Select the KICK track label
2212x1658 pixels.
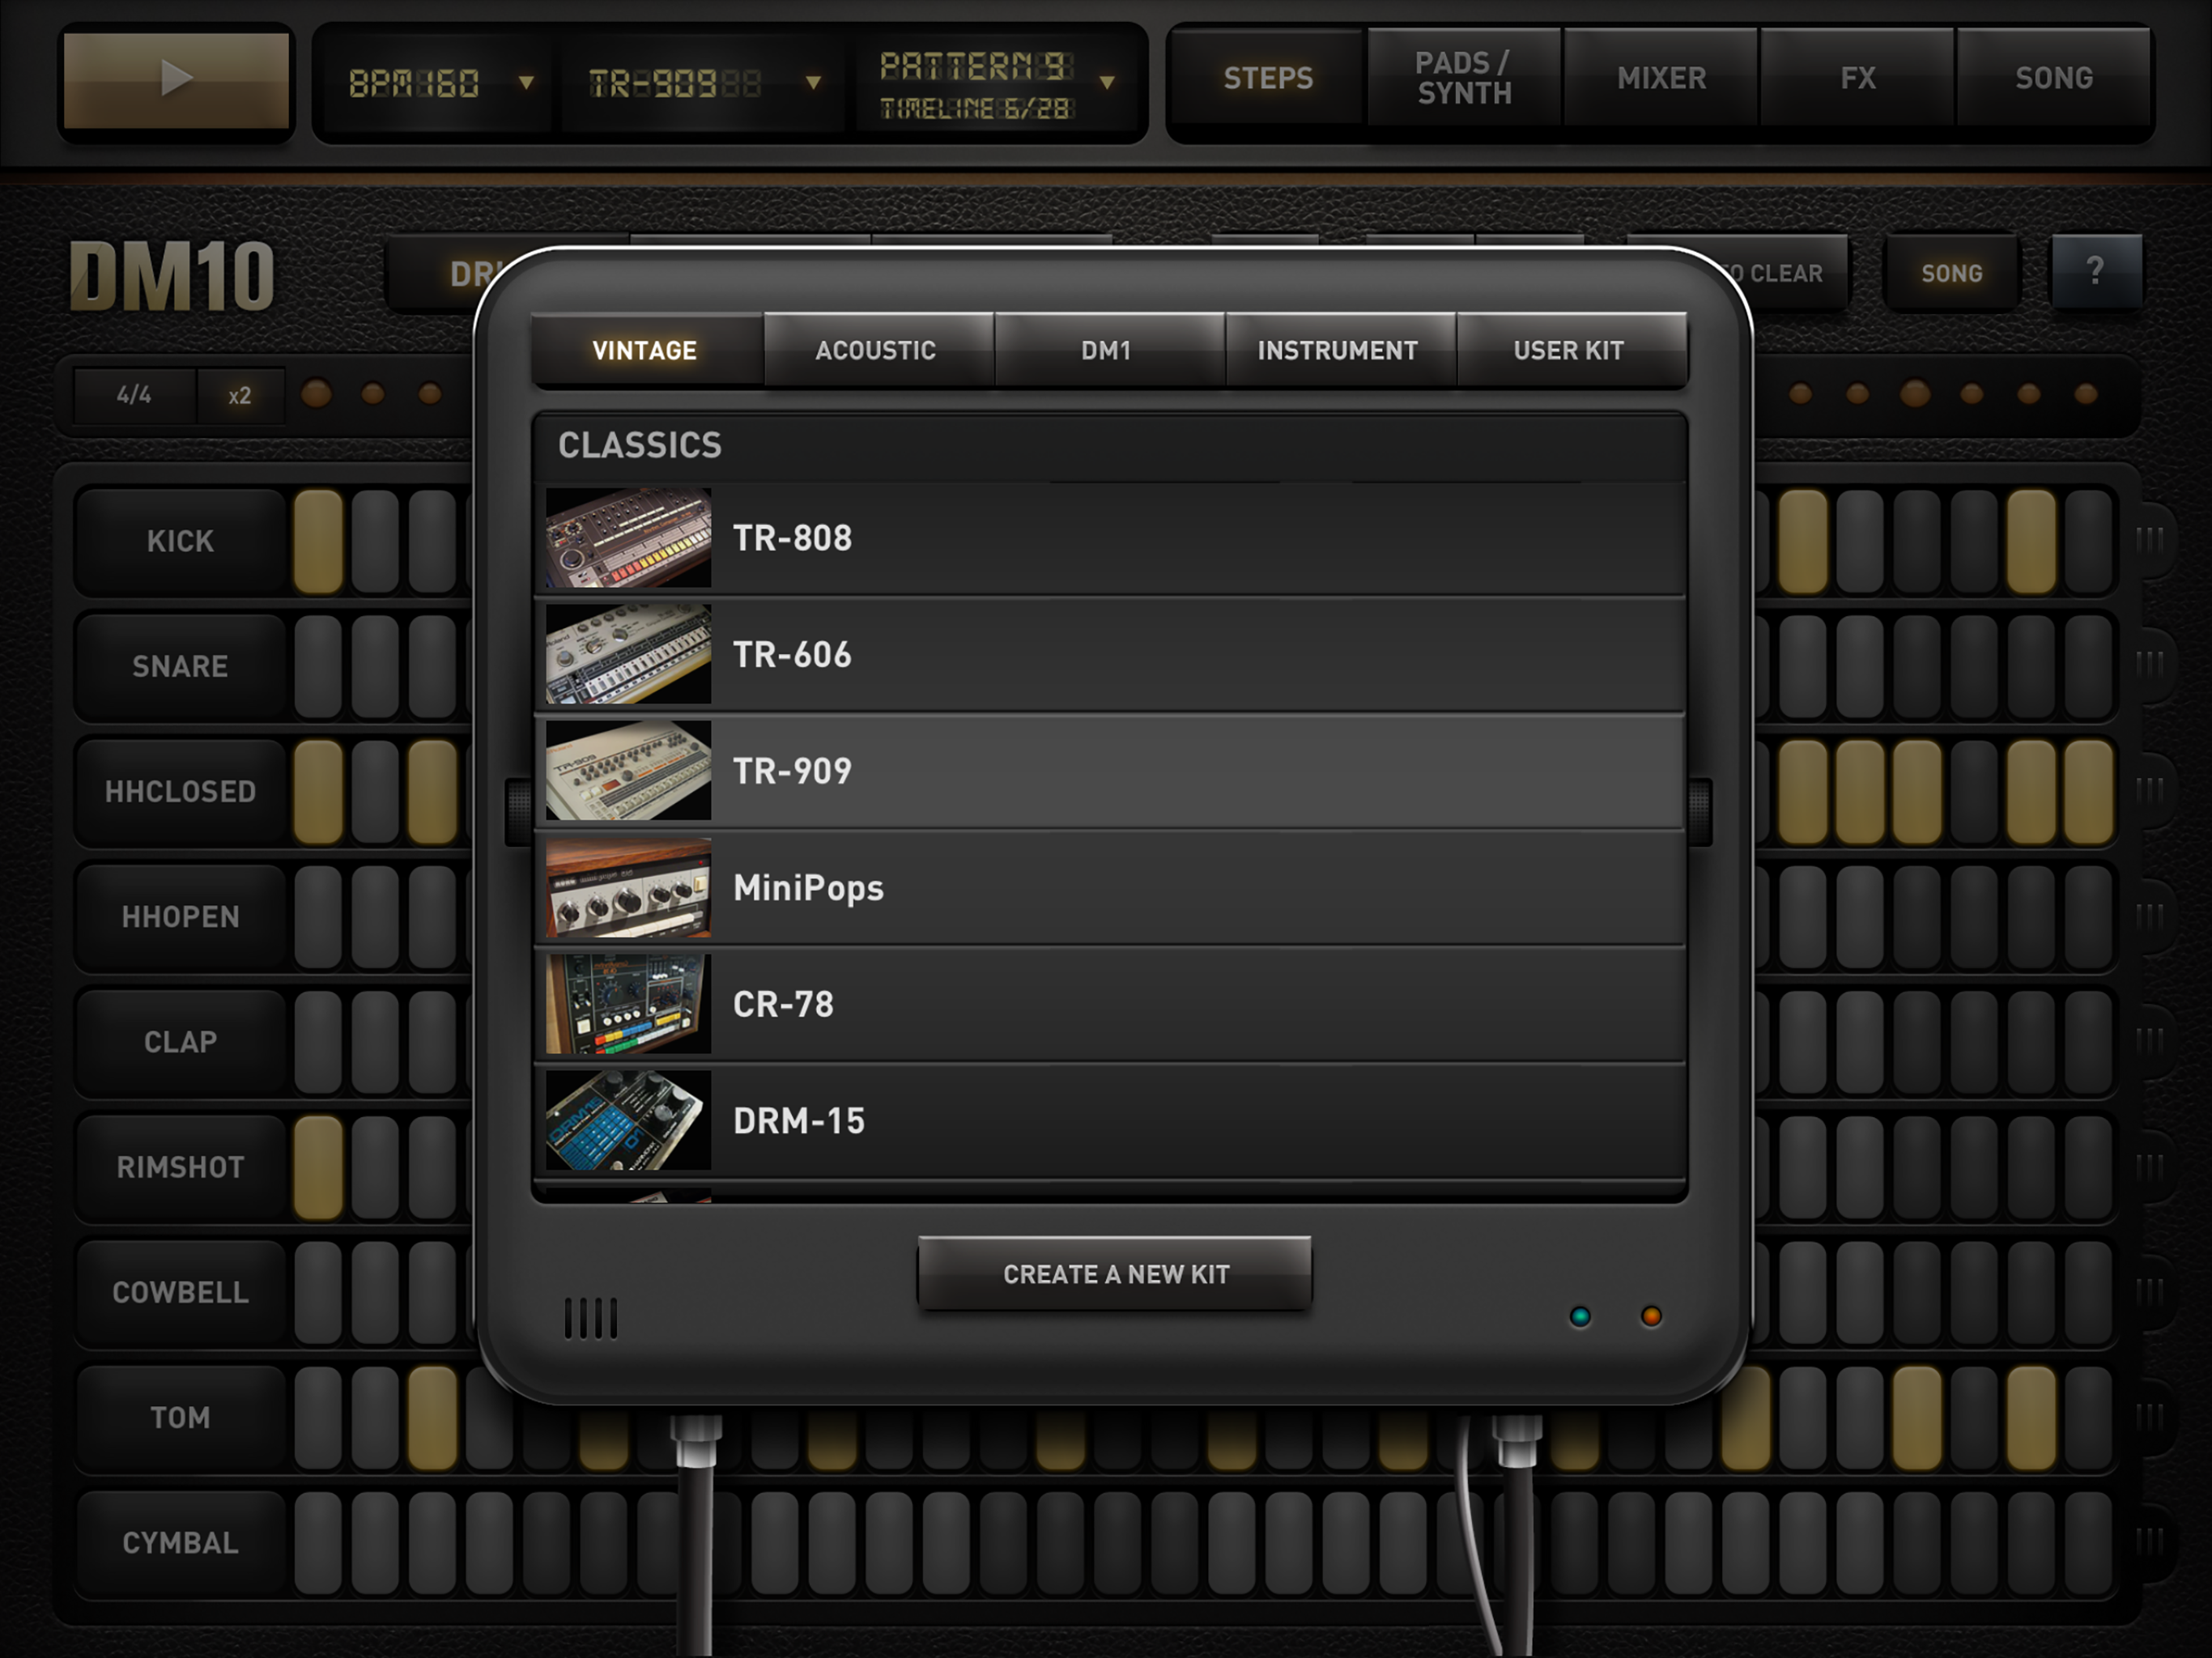[x=181, y=541]
